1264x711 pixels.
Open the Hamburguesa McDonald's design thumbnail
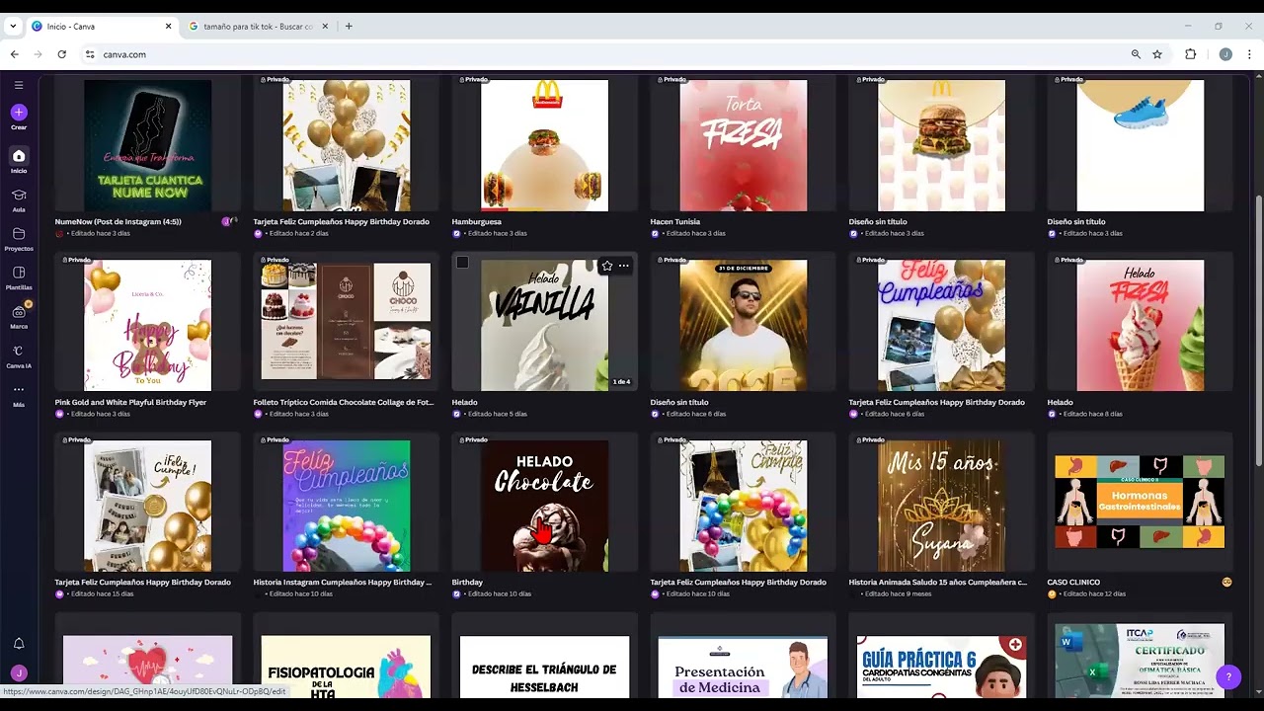(544, 145)
